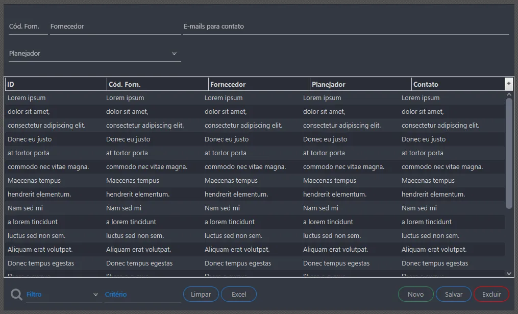Click the Salvar button
Screen dimensions: 518x314
coord(454,294)
